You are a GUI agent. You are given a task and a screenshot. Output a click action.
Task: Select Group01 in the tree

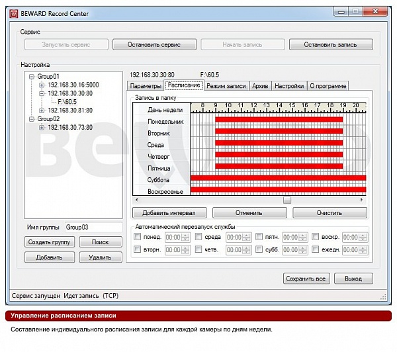(48, 77)
